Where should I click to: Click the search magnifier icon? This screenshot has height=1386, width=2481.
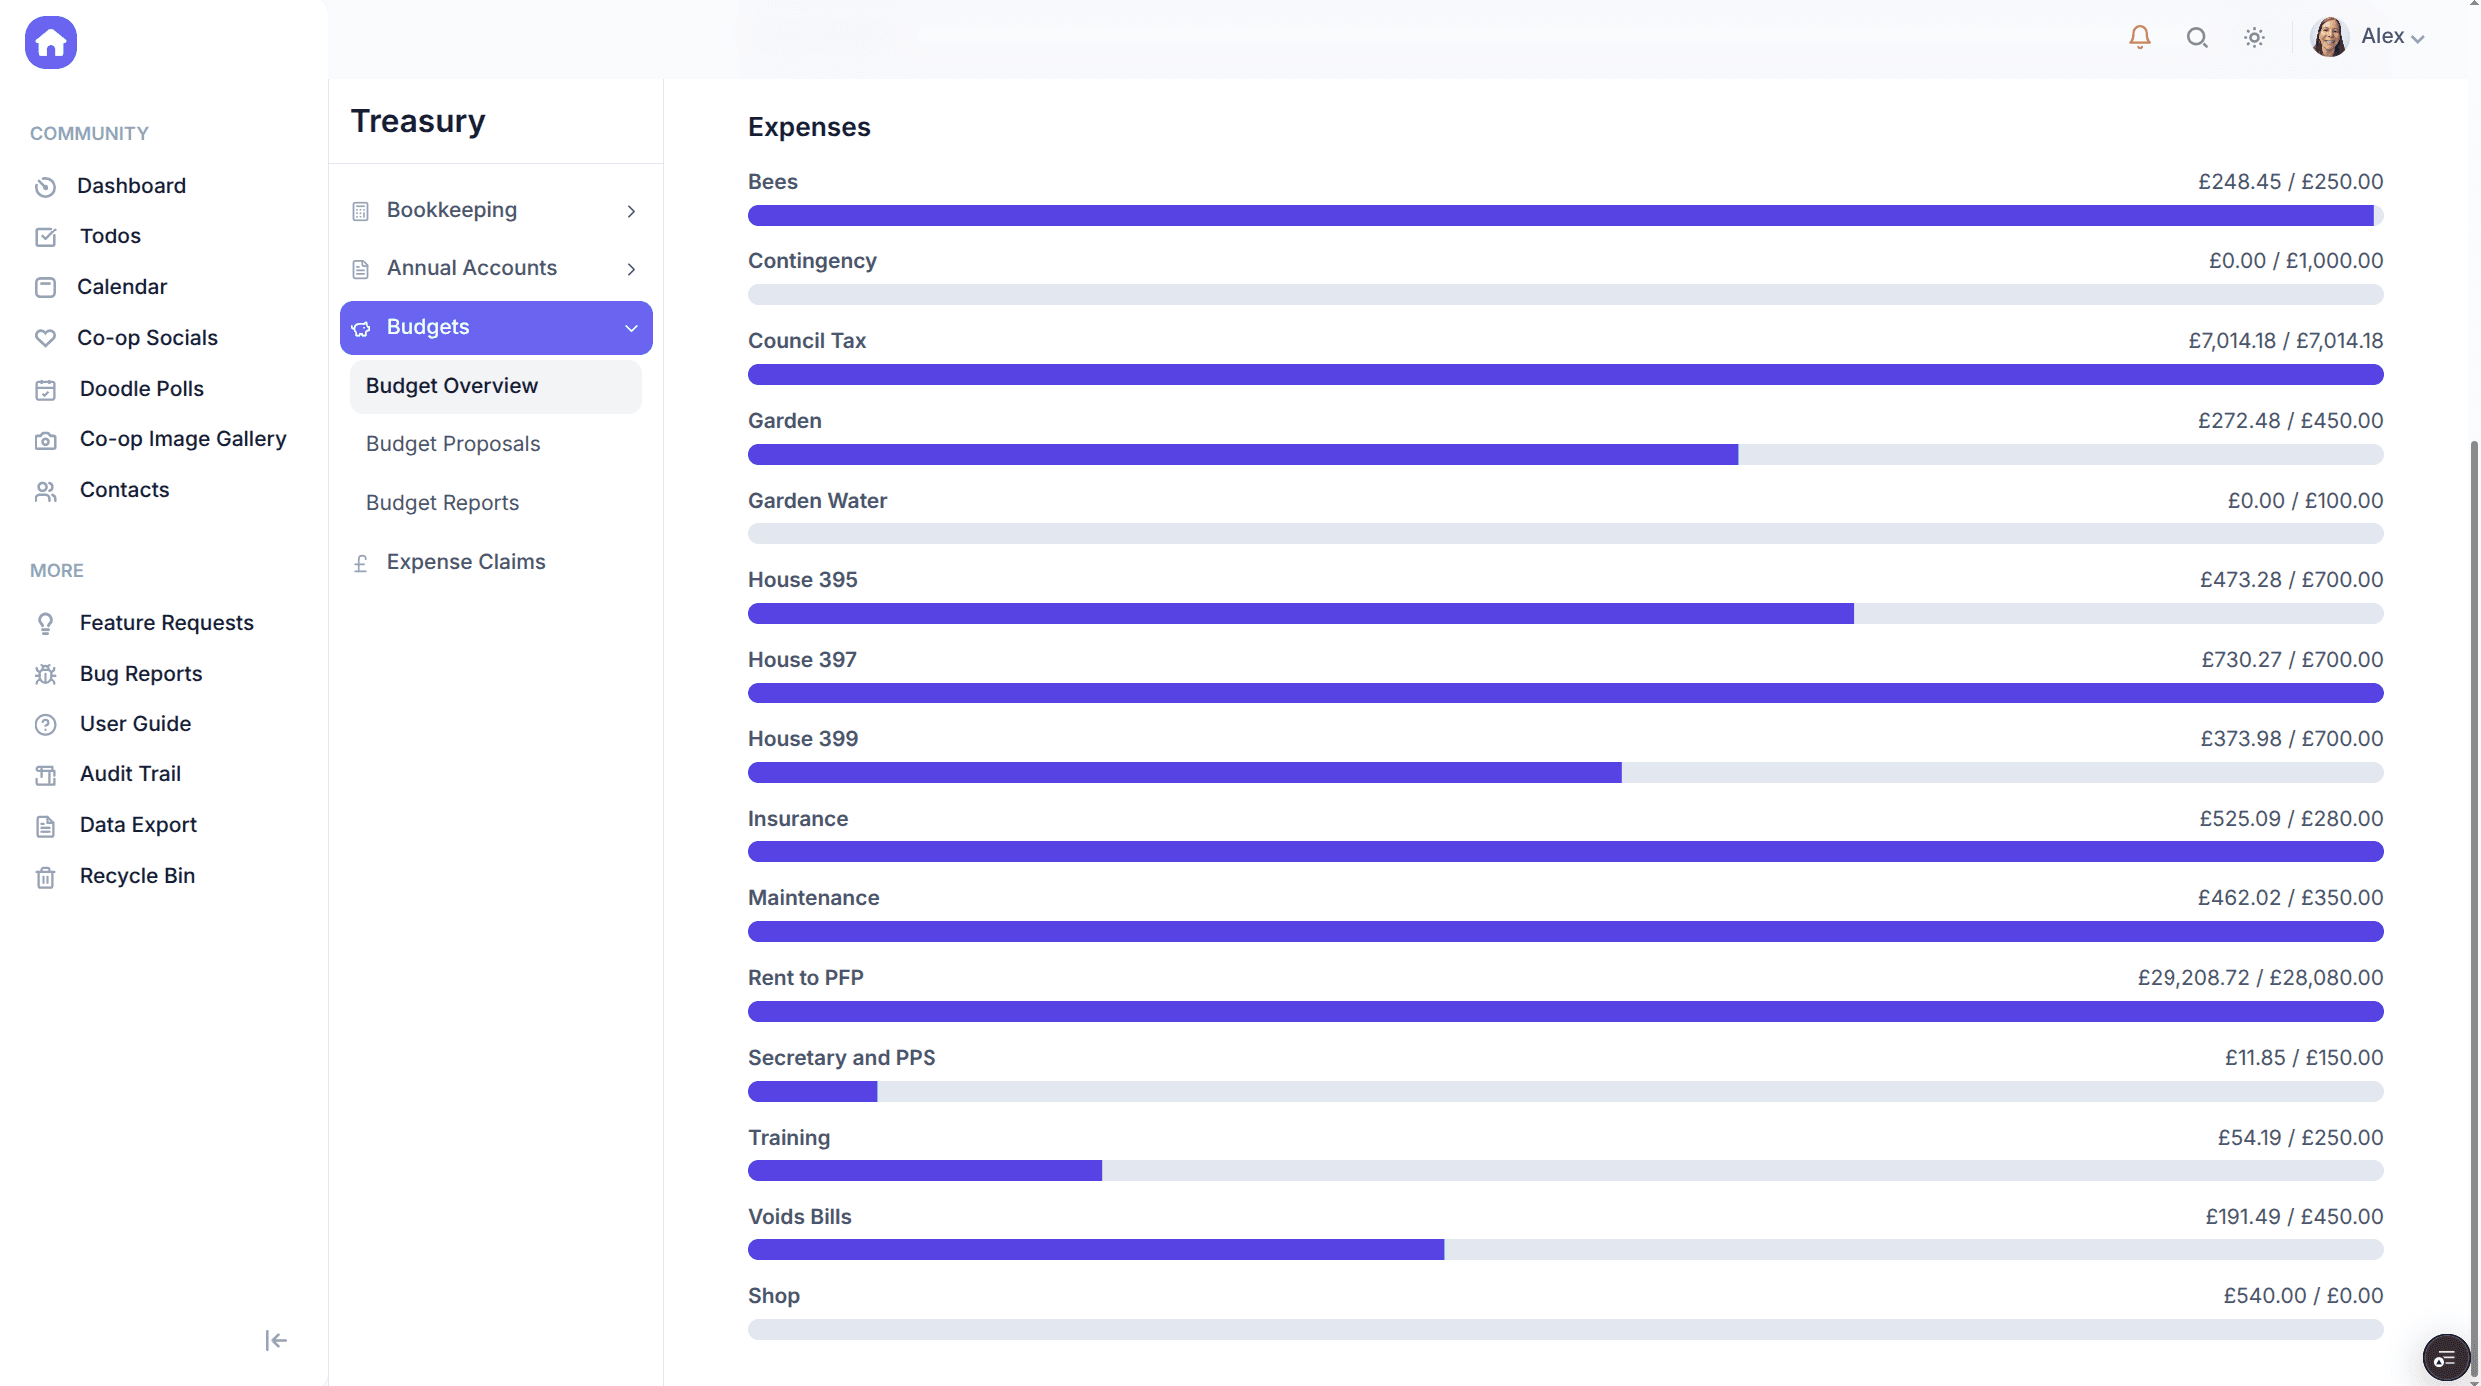click(x=2196, y=37)
